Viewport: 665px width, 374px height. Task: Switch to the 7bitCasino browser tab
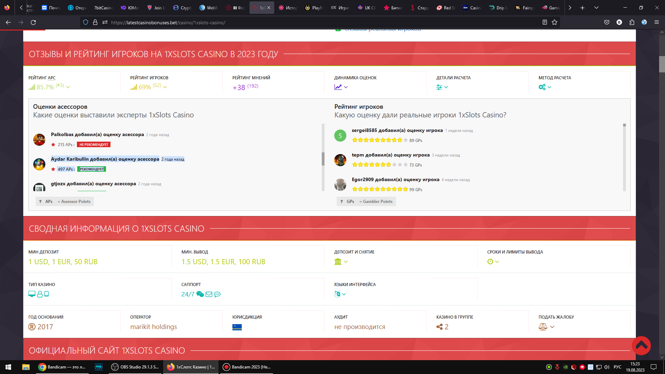[103, 8]
